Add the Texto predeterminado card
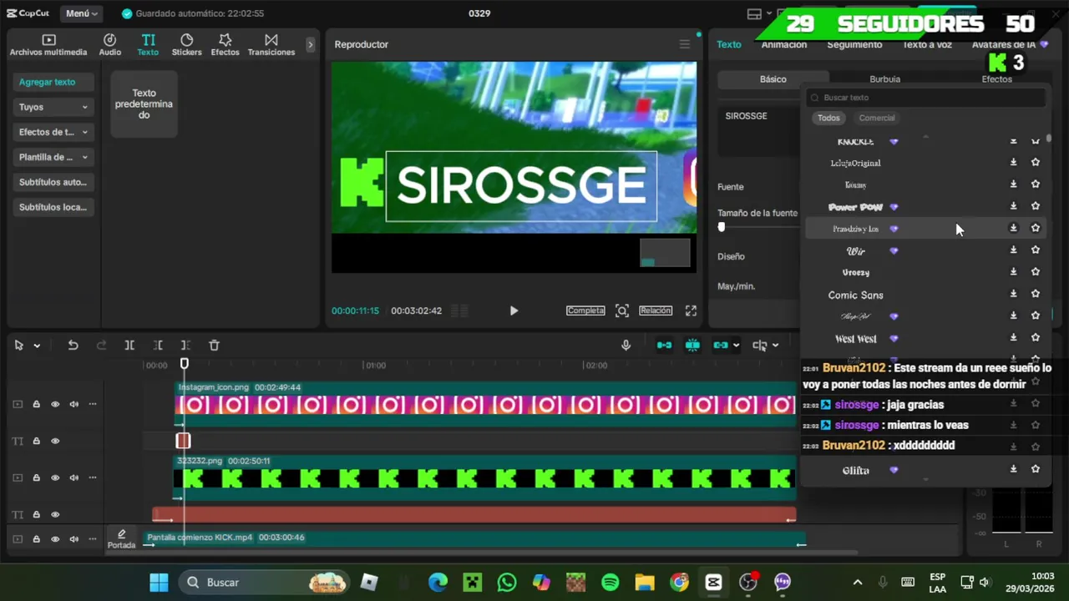 pos(144,104)
